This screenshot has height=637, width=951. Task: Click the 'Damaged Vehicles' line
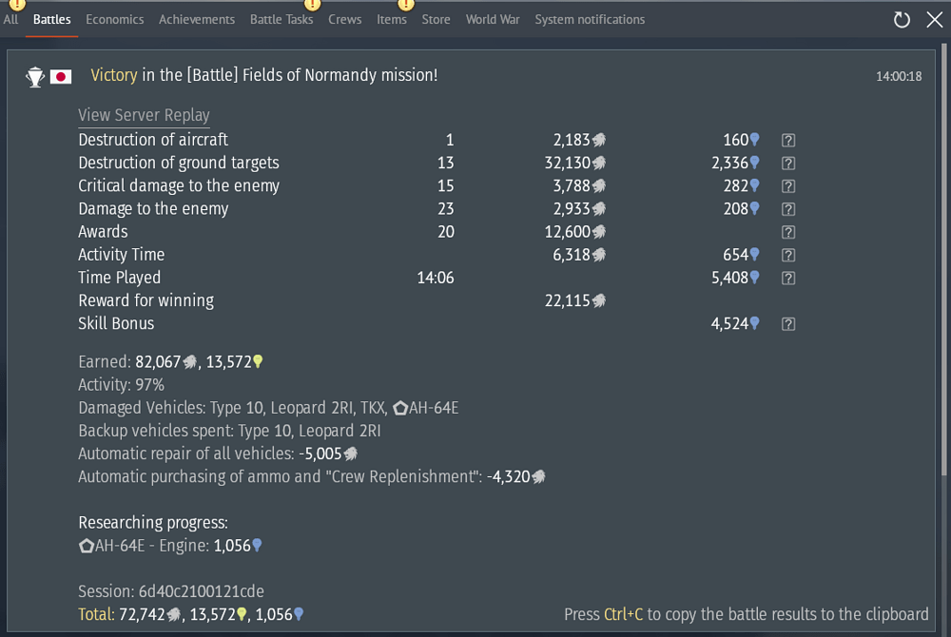(x=268, y=408)
